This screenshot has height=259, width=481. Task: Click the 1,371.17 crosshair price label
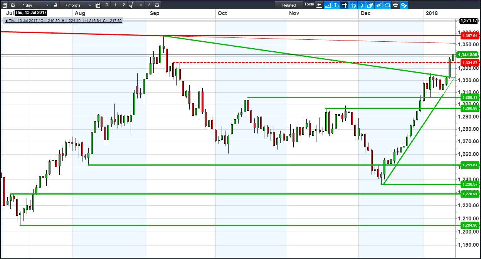tap(469, 20)
